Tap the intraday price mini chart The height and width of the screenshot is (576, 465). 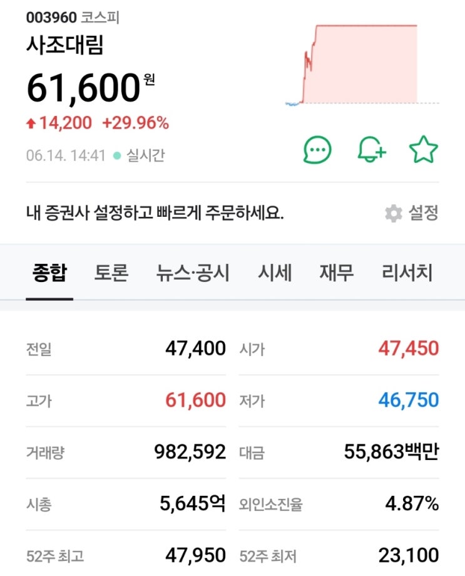point(362,65)
